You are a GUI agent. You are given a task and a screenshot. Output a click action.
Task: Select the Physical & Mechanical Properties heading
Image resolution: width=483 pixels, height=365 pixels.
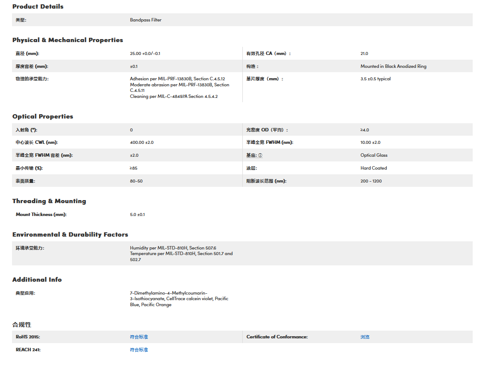pyautogui.click(x=67, y=40)
